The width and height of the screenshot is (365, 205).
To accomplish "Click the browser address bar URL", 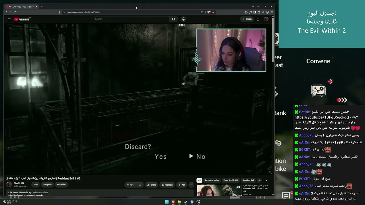I will (x=84, y=12).
